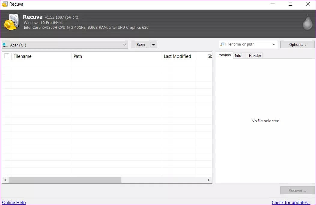
Task: Tick the select-all checkbox beside Filename
Action: 7,56
